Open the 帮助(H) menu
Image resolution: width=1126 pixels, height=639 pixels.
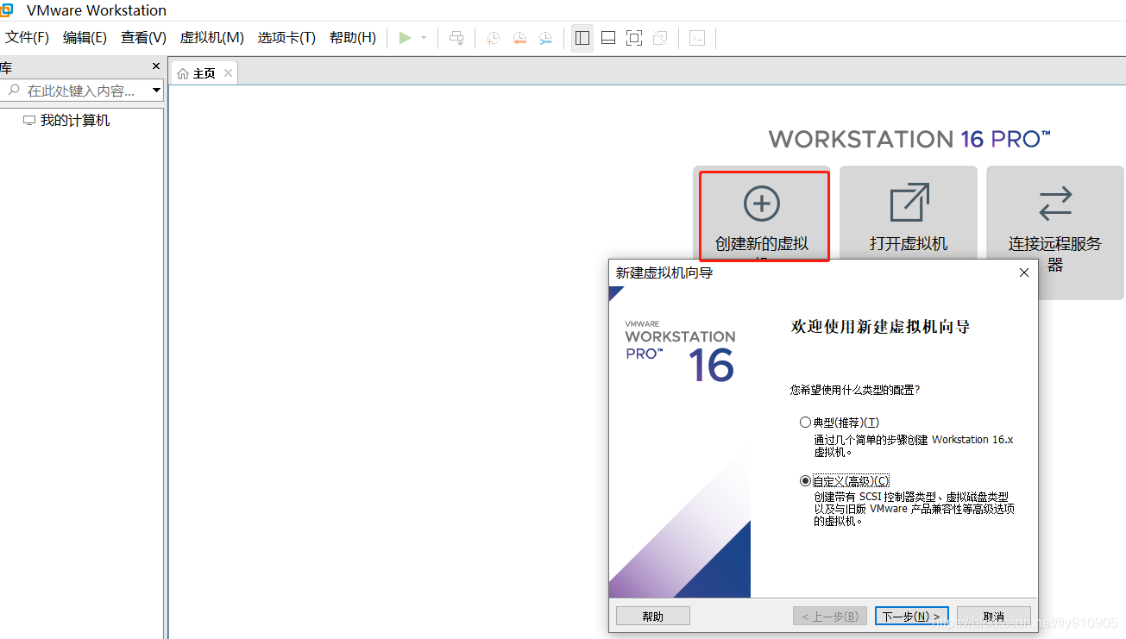[353, 38]
